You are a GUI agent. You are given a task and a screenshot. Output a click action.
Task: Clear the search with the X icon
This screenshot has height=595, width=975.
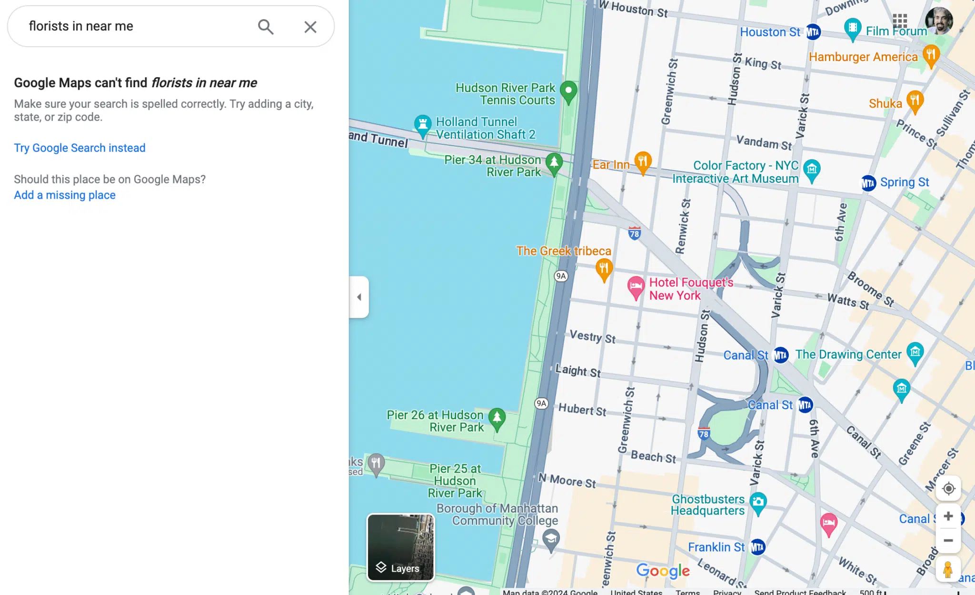[310, 27]
